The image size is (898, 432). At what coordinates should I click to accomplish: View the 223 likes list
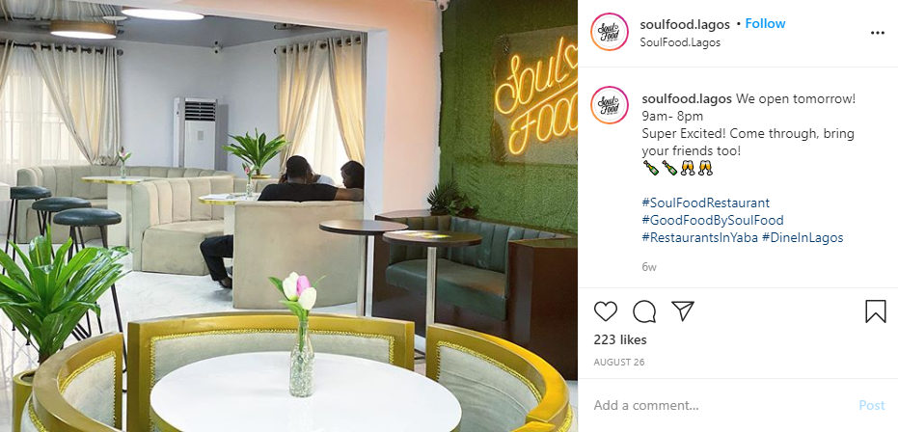[620, 339]
